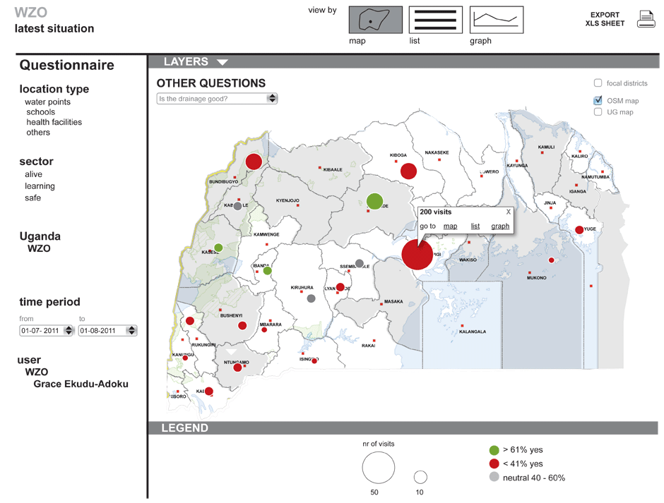Viewport: 664px width, 503px height.
Task: Click the green circle at Kasese
Action: pyautogui.click(x=218, y=248)
